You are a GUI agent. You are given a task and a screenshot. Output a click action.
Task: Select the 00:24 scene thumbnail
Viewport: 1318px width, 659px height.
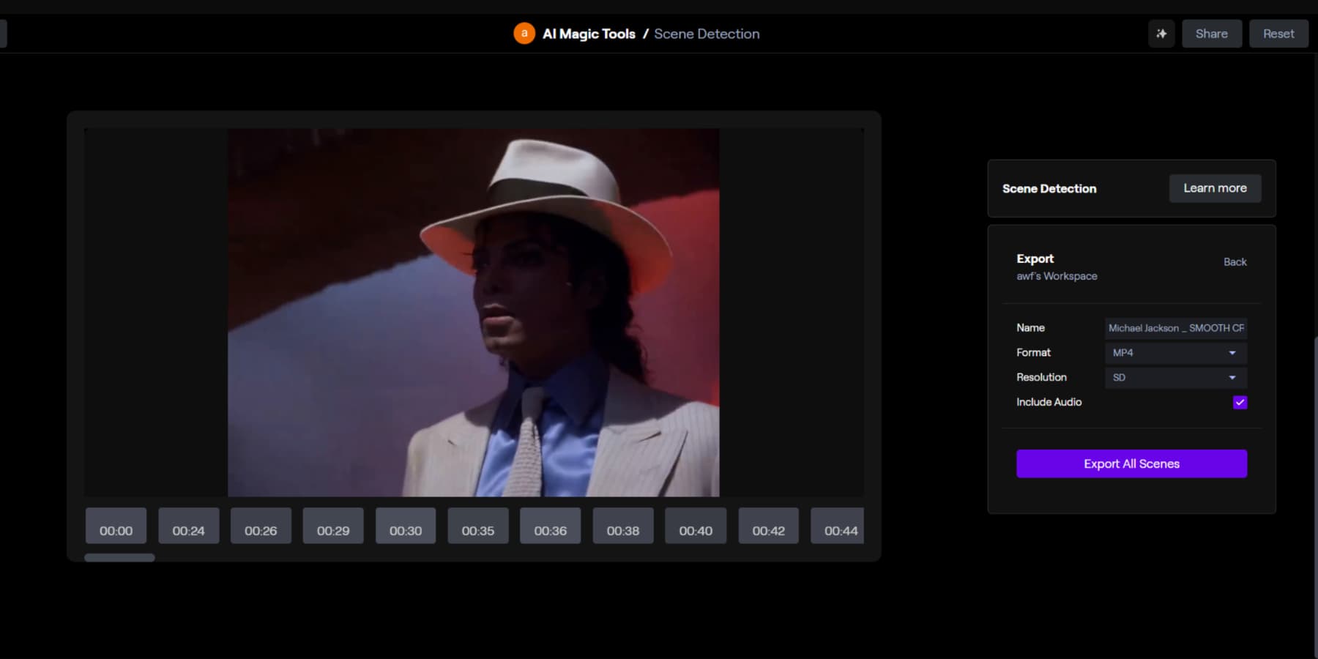[x=188, y=525]
